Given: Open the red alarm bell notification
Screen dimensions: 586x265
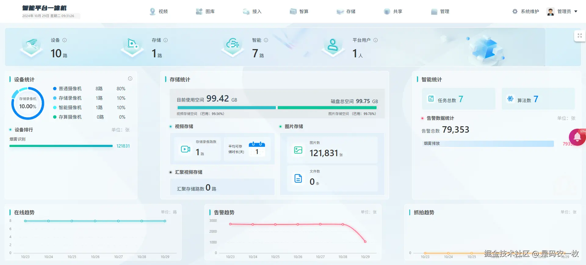Looking at the screenshot, I should coord(577,137).
